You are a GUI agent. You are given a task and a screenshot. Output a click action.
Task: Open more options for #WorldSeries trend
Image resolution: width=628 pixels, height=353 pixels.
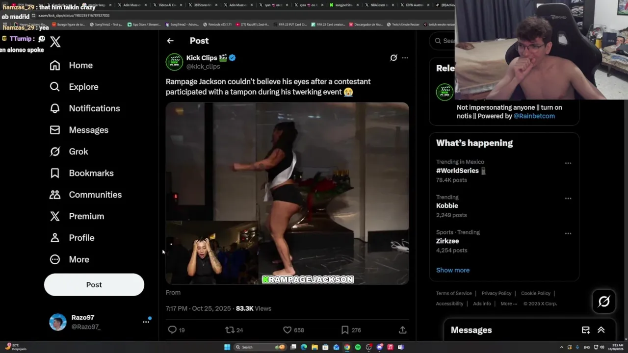568,163
